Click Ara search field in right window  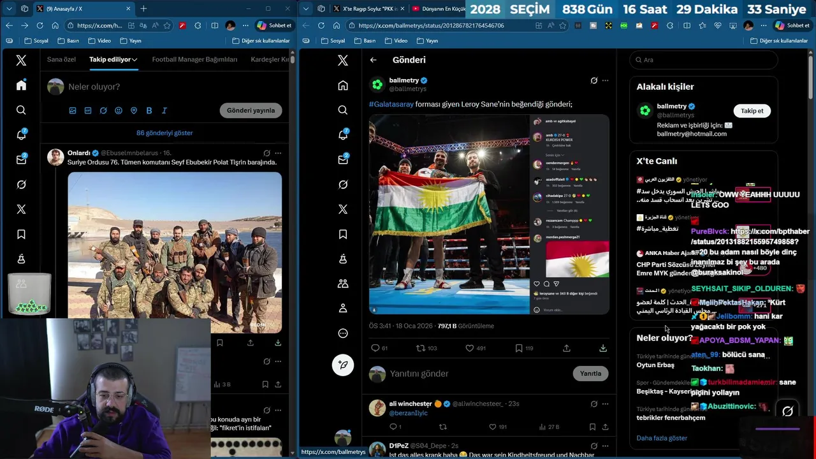[x=704, y=60]
